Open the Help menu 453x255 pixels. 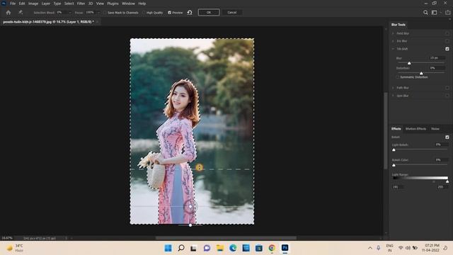click(142, 4)
